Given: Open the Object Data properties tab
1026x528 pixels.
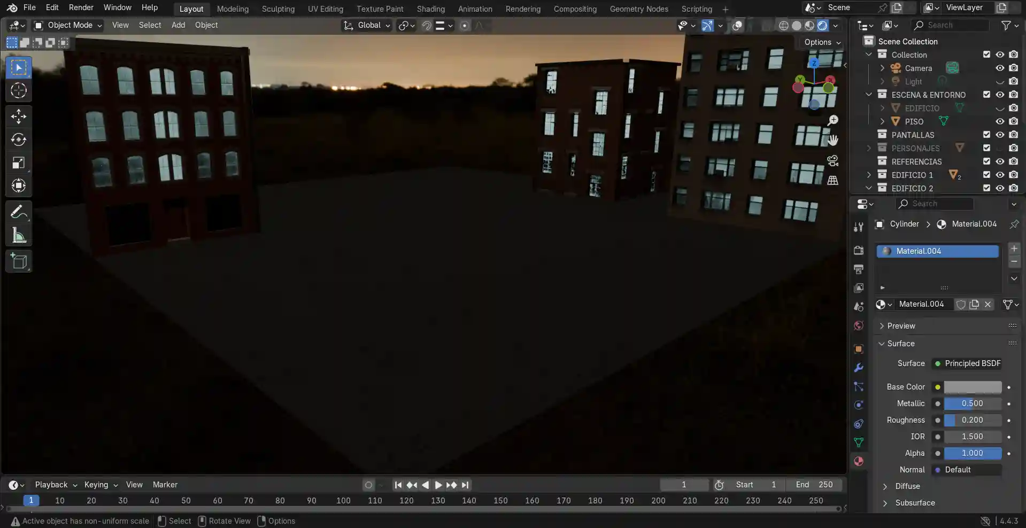Looking at the screenshot, I should point(859,442).
